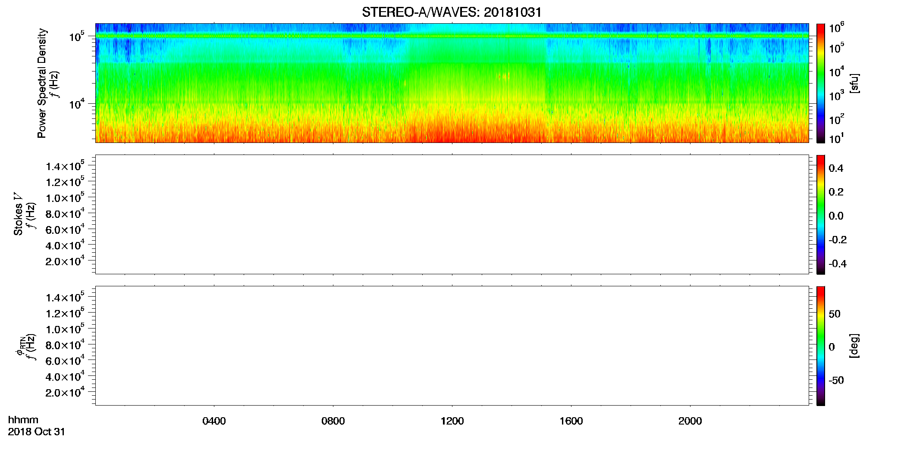
Task: Click the 2000 time axis label
Action: coord(690,421)
